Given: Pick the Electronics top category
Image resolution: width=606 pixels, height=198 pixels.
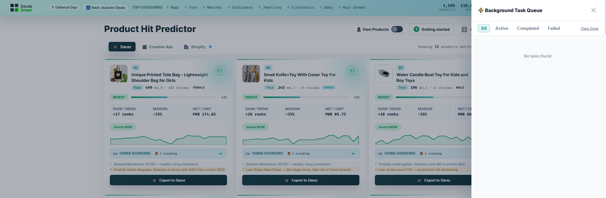Looking at the screenshot, I should [300, 7].
